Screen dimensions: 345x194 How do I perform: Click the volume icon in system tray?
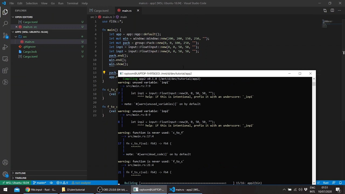click(301, 189)
